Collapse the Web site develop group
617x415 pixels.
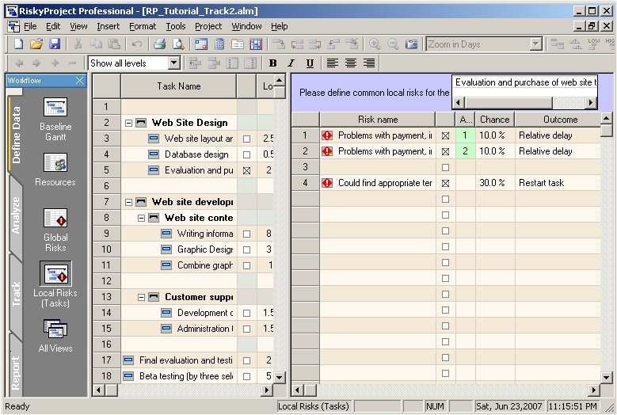(128, 202)
